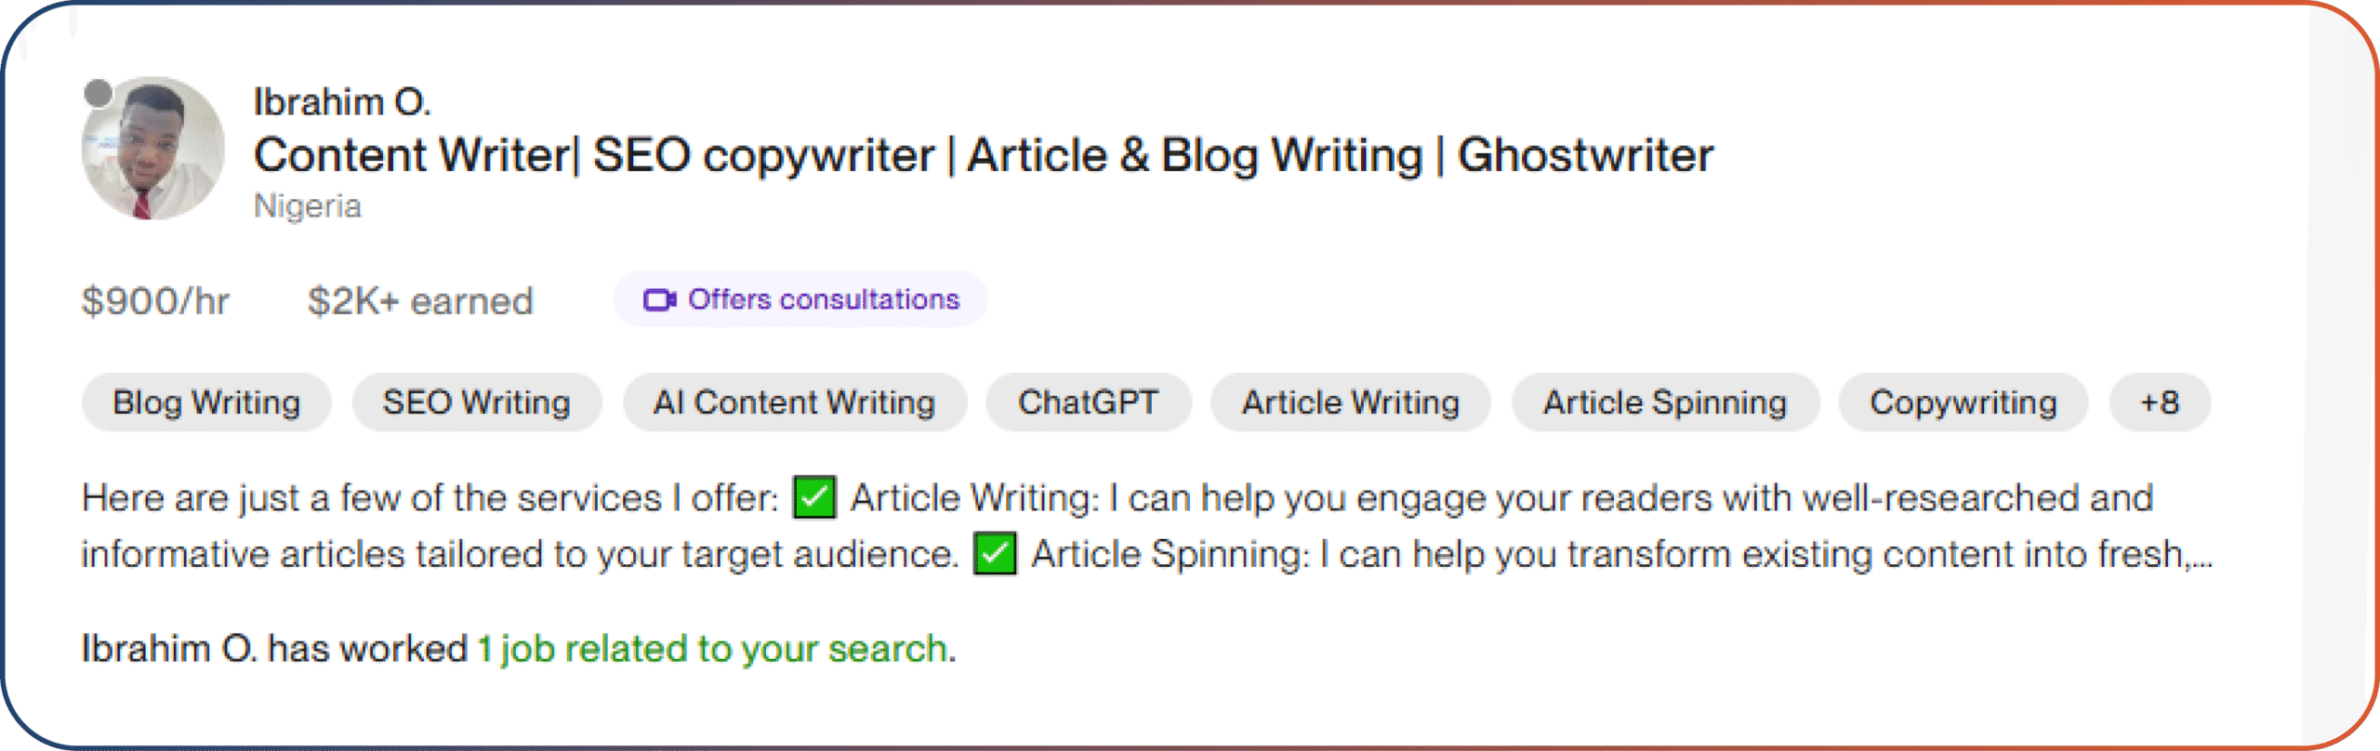Click the gray offline status dot
The image size is (2380, 751).
(x=98, y=93)
